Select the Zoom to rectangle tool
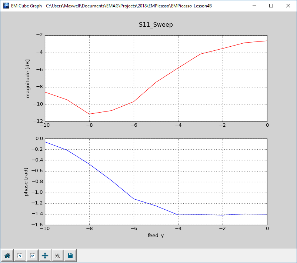Image resolution: width=297 pixels, height=263 pixels. click(58, 256)
